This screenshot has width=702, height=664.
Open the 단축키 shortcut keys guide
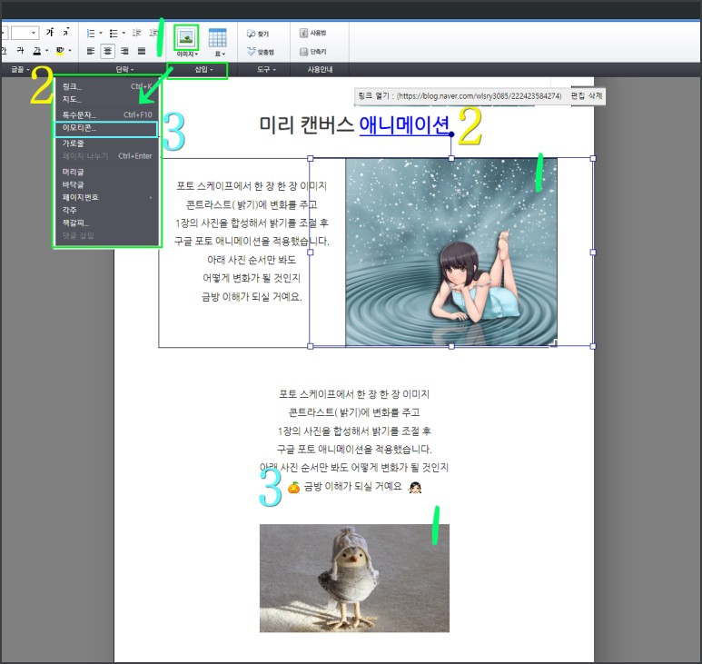coord(313,52)
